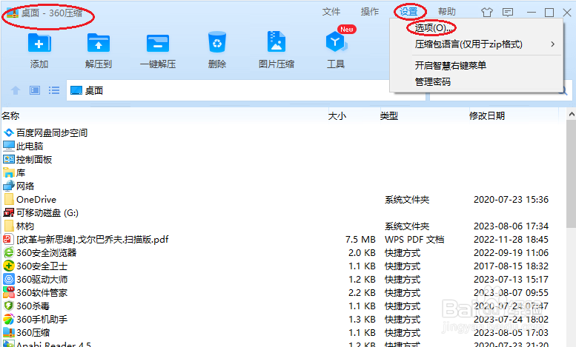Click the 360压缩 app icon in title bar

pos(13,13)
